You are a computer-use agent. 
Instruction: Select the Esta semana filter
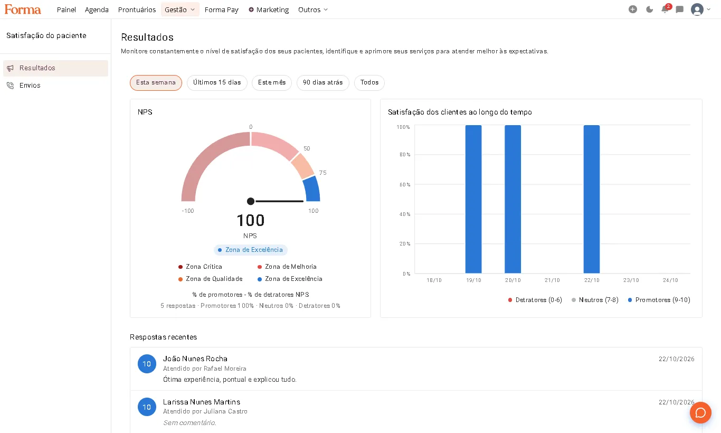tap(156, 83)
